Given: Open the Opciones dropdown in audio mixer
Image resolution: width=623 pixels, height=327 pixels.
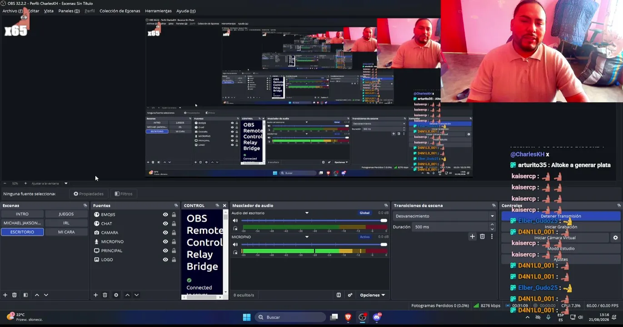Looking at the screenshot, I should click(x=372, y=295).
